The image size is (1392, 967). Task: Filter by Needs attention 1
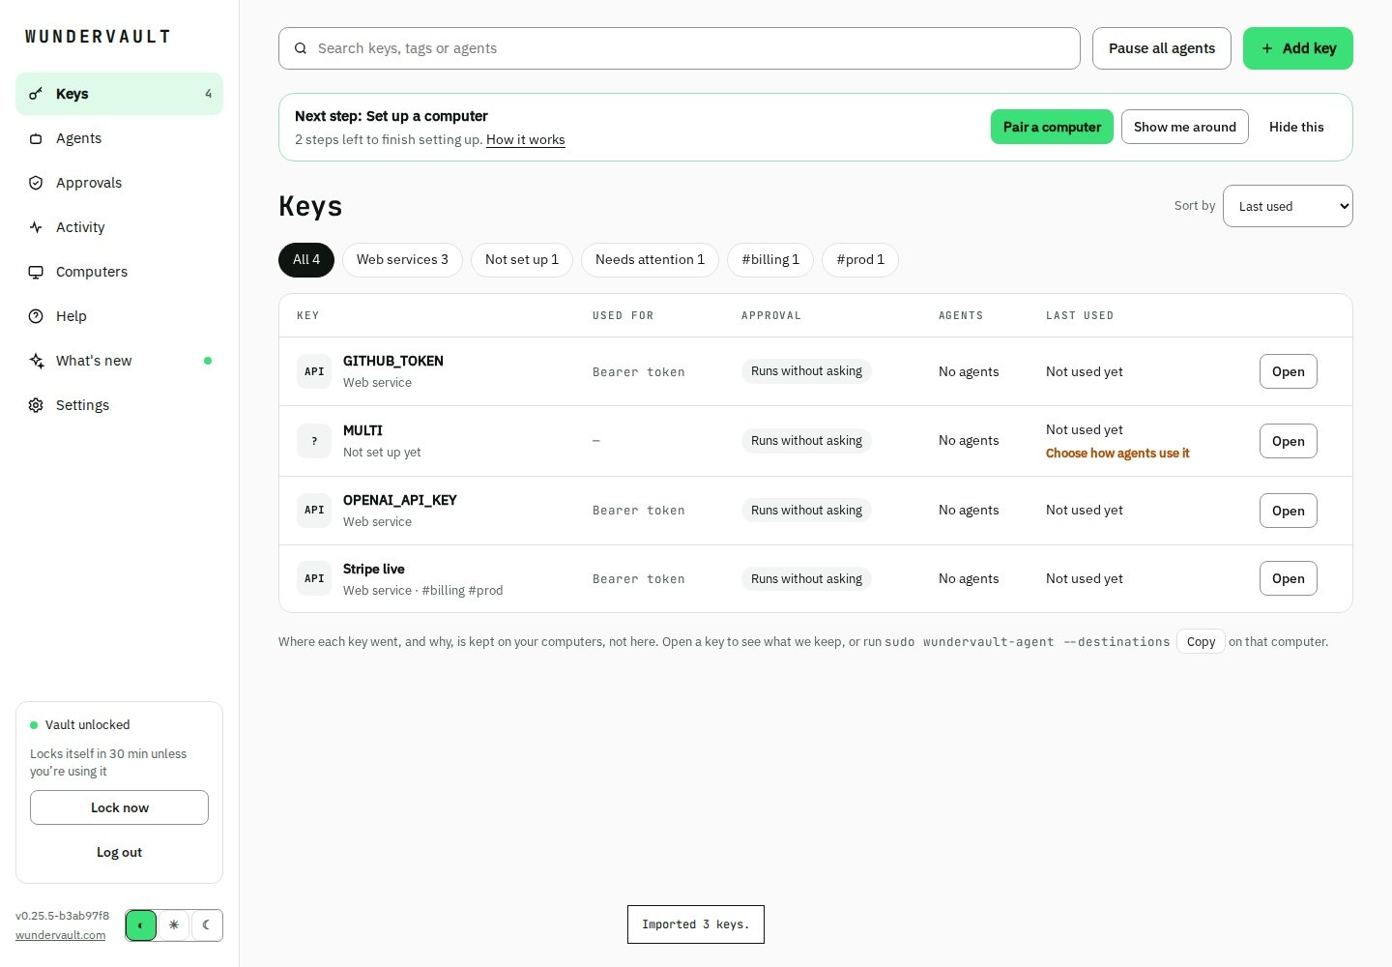tap(650, 260)
